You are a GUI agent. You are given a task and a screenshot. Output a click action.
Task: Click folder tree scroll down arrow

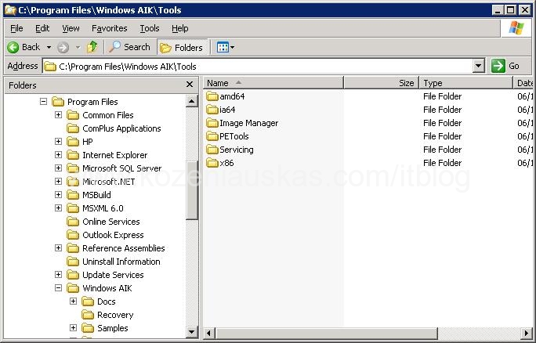pos(192,331)
